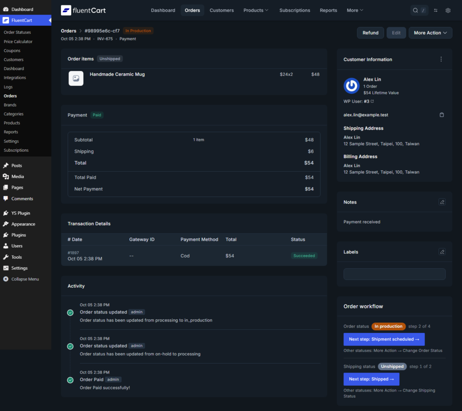Click Alex Lin's avatar

(351, 85)
